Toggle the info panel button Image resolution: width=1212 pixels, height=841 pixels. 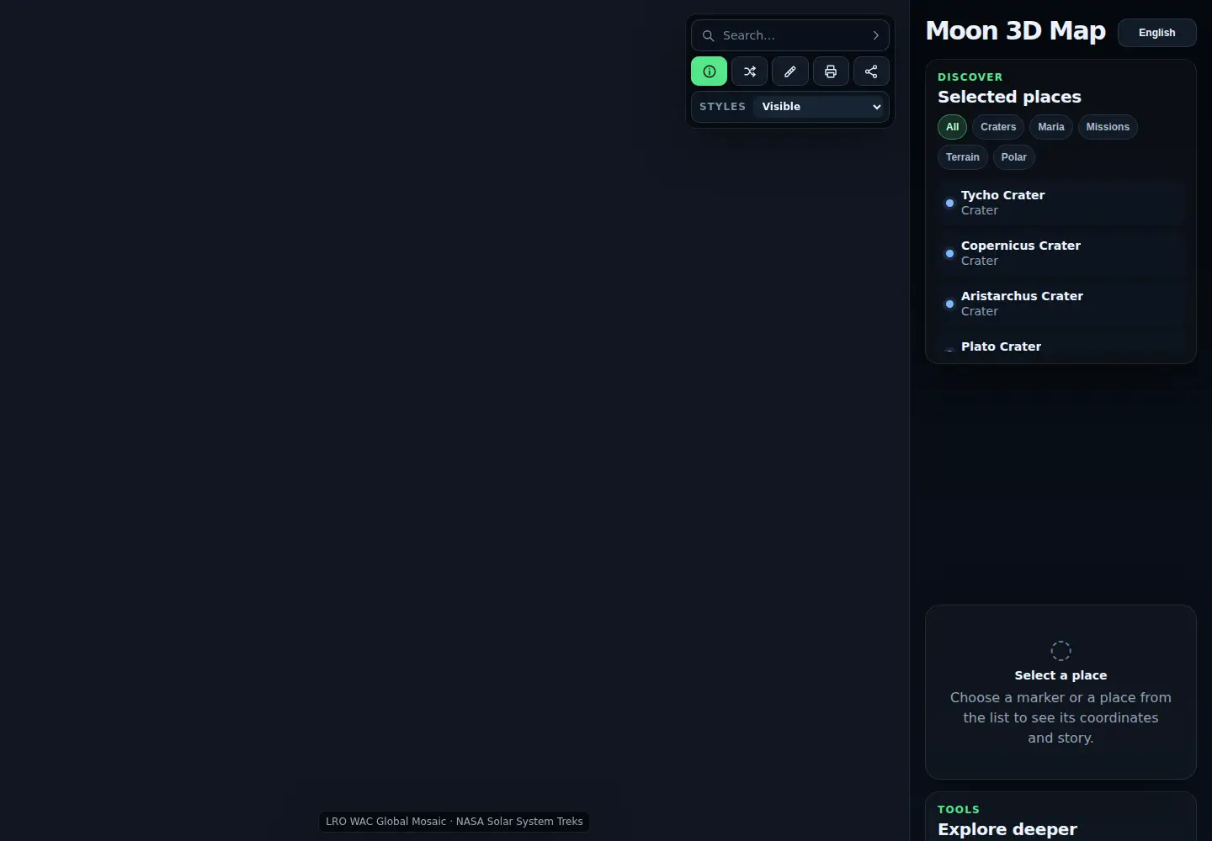pos(709,71)
